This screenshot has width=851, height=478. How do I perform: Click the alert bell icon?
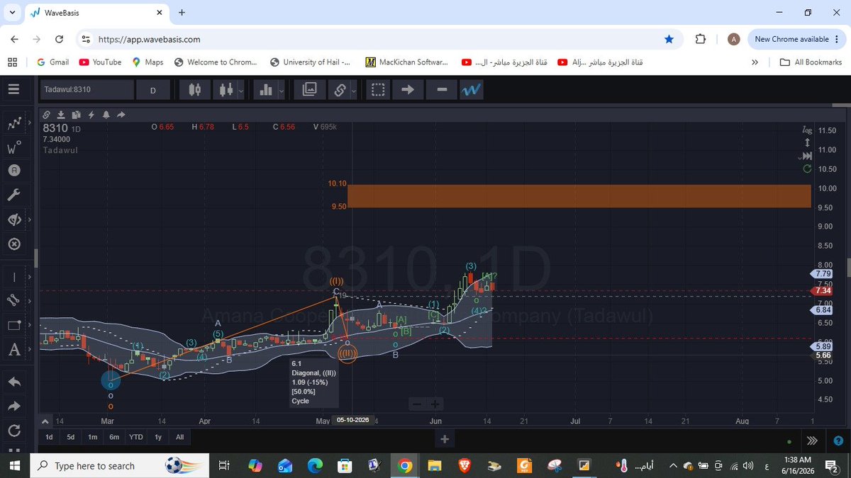coord(106,114)
